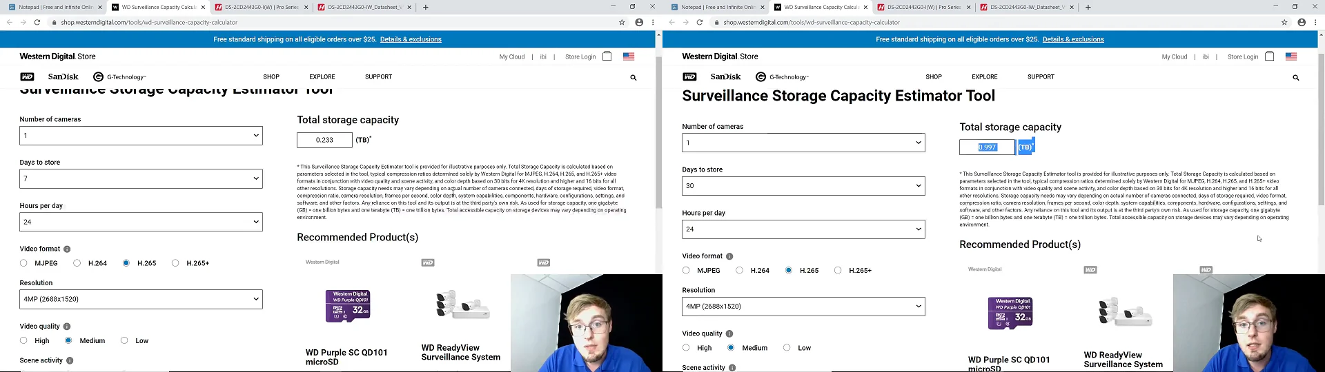Open Hours per day dropdown in the left window
This screenshot has height=372, width=1325.
141,222
